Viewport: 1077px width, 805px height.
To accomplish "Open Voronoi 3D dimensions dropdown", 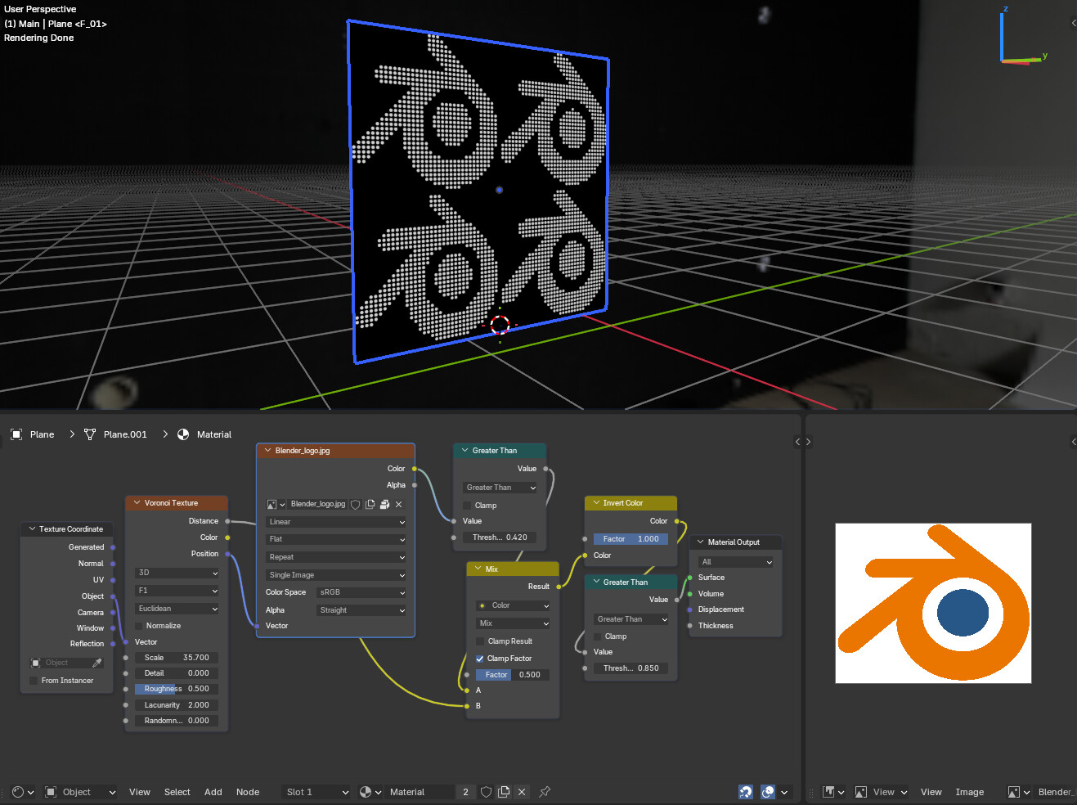I will [177, 573].
